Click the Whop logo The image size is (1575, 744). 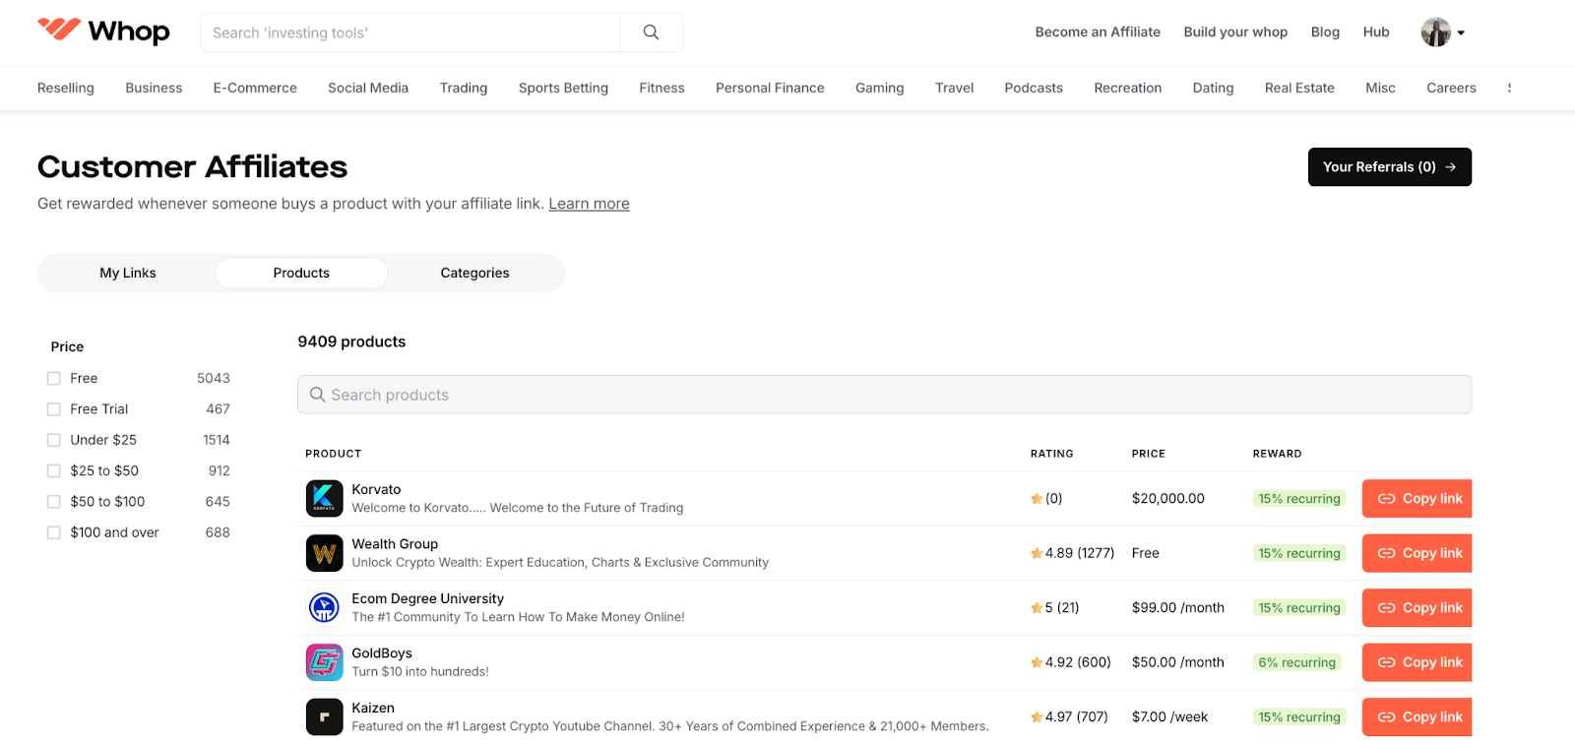103,31
